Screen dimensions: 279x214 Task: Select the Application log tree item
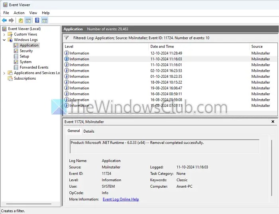(x=29, y=45)
